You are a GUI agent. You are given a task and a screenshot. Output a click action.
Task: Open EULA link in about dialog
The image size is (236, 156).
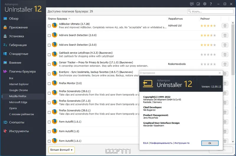tap(145, 143)
